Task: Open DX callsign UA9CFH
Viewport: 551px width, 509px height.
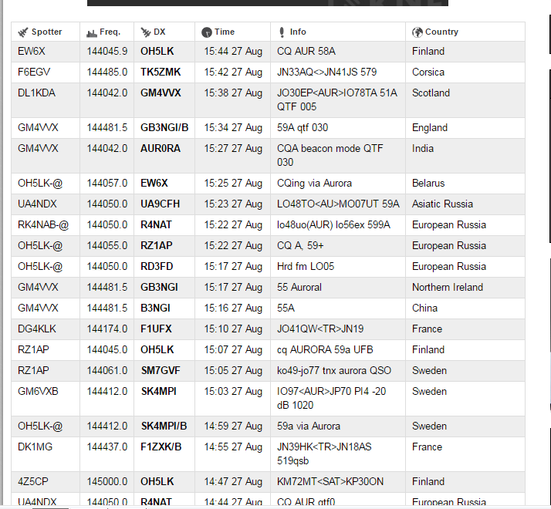Action: 160,204
